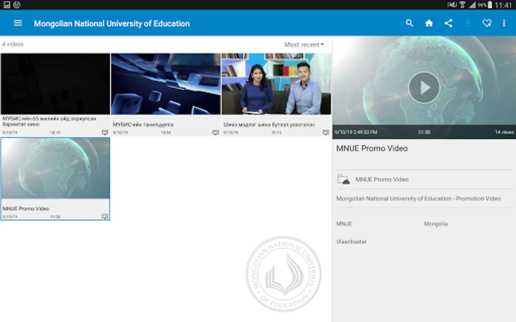Click the title 'МУБИС-ийн танилцуулга'
The image size is (516, 322).
click(x=143, y=125)
